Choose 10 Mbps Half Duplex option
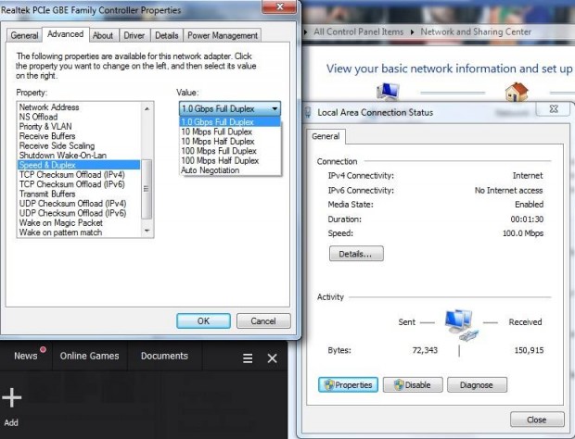Screen dimensions: 575x439 230,142
